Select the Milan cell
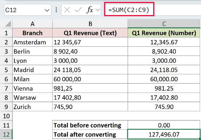This screenshot has height=140, width=201. coord(33,79)
